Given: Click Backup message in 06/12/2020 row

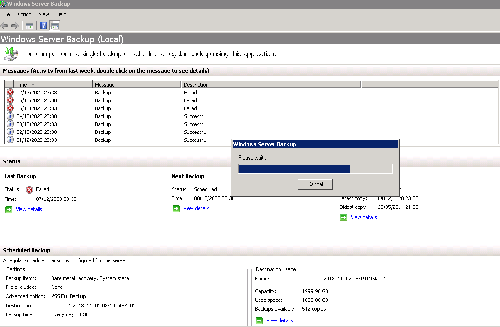Looking at the screenshot, I should tap(103, 100).
